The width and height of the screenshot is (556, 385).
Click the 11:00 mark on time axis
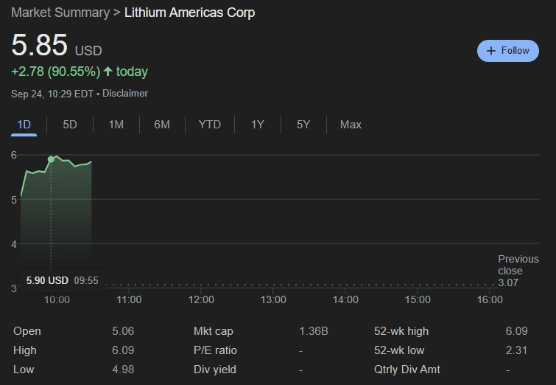129,299
